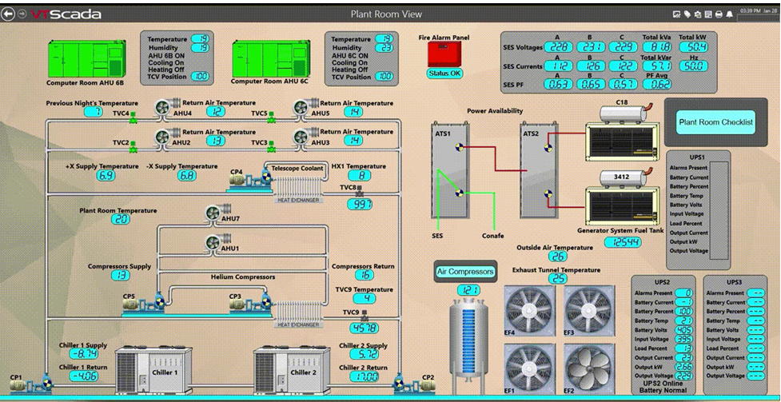The height and width of the screenshot is (402, 781).
Task: Click Generator System Fuel Tank value 12544
Action: click(x=623, y=242)
